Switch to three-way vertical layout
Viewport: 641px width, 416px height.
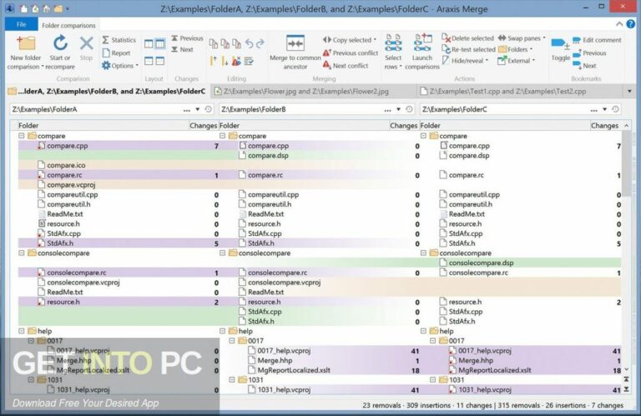160,43
